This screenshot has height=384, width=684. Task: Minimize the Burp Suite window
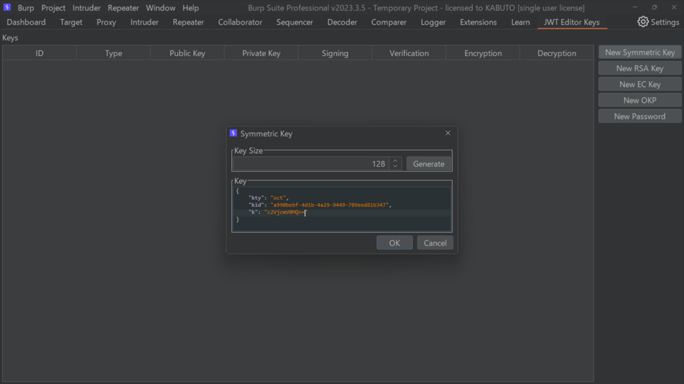[x=635, y=7]
